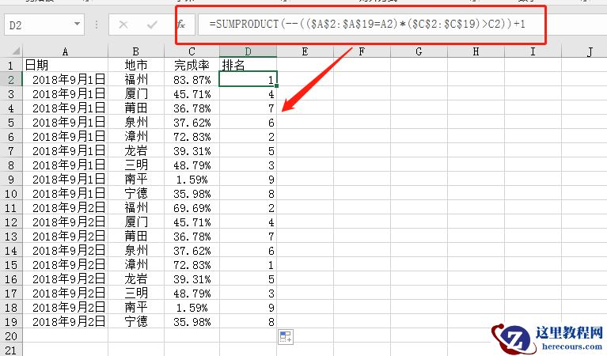Open the Name Box dropdown arrow
This screenshot has width=607, height=356.
[x=77, y=25]
